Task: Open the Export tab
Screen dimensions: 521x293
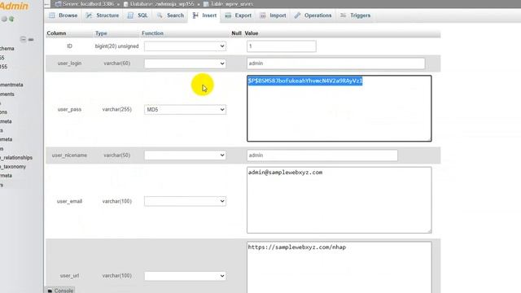Action: click(239, 15)
